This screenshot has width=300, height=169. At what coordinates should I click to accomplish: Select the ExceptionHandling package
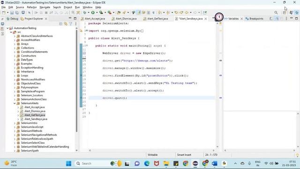click(x=32, y=68)
